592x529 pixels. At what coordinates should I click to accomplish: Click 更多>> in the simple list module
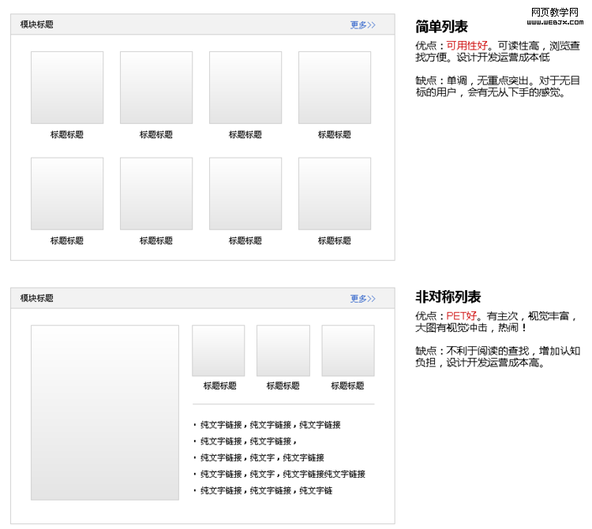coord(362,25)
